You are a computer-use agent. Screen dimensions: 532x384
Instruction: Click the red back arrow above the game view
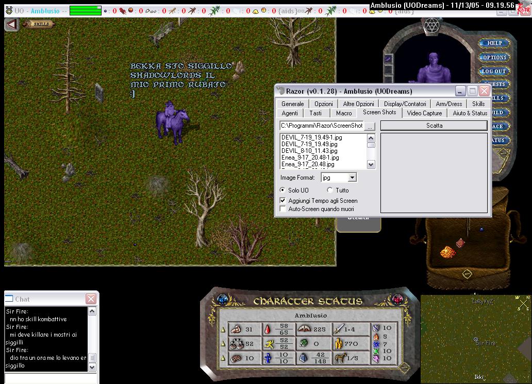tap(11, 24)
